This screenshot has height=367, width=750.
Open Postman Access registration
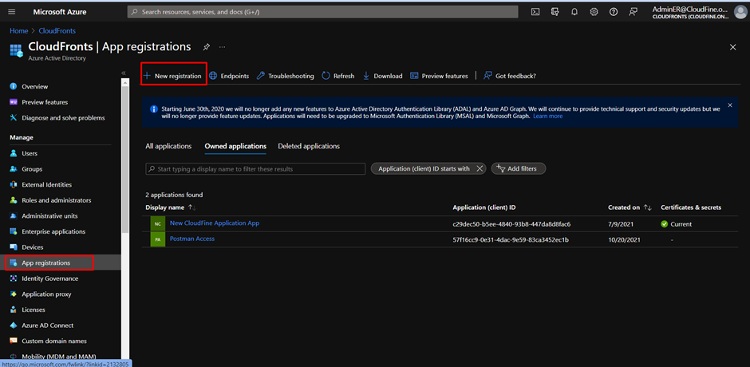pos(192,239)
